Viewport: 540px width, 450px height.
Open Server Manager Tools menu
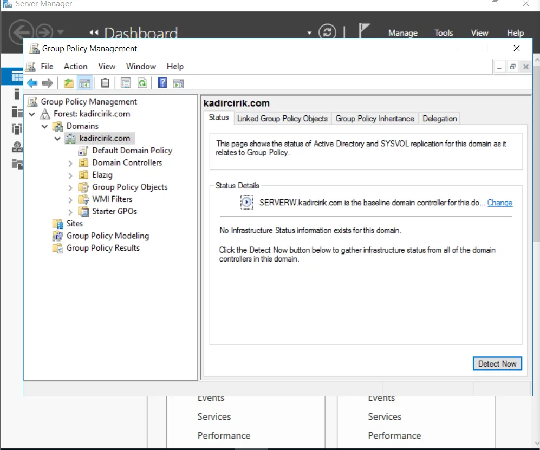pyautogui.click(x=443, y=33)
